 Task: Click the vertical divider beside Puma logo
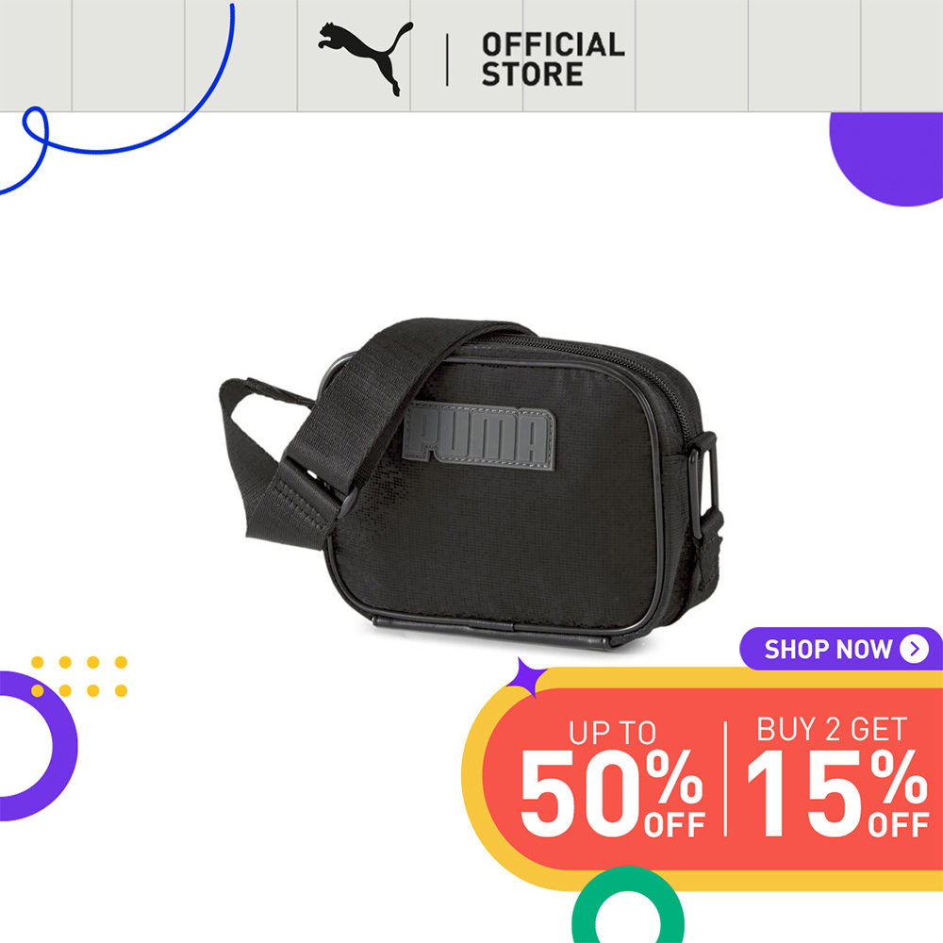click(447, 59)
